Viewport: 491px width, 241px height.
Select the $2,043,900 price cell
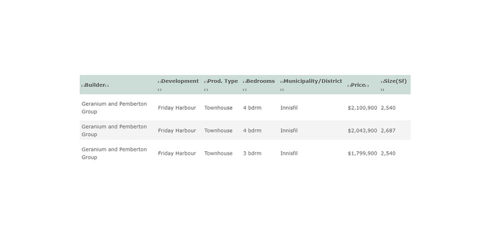click(362, 131)
